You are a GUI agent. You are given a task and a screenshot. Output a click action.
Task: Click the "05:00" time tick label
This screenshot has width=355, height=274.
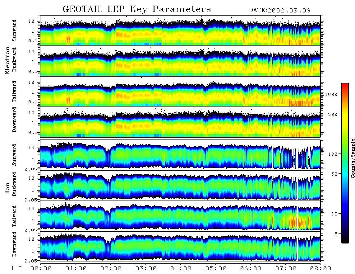(x=216, y=268)
